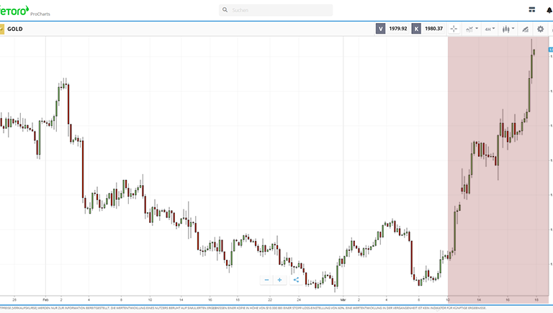Open the candlestick chart type dropdown
This screenshot has width=553, height=313.
508,29
